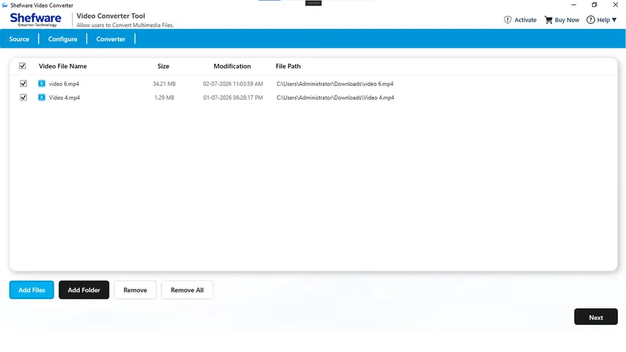Sort by Modification column header
Viewport: 626px width, 352px height.
coord(232,66)
